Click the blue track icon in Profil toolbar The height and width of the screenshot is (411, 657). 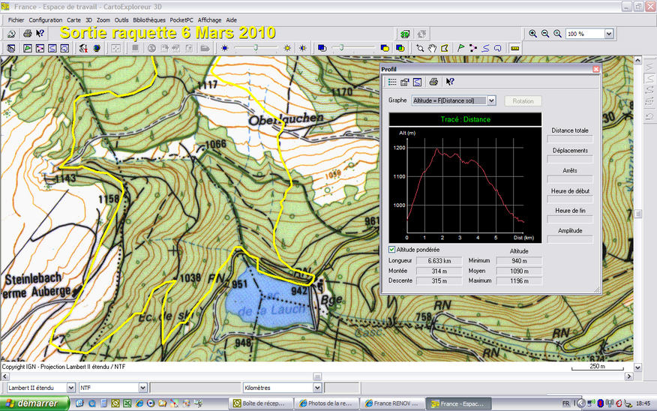pyautogui.click(x=417, y=82)
